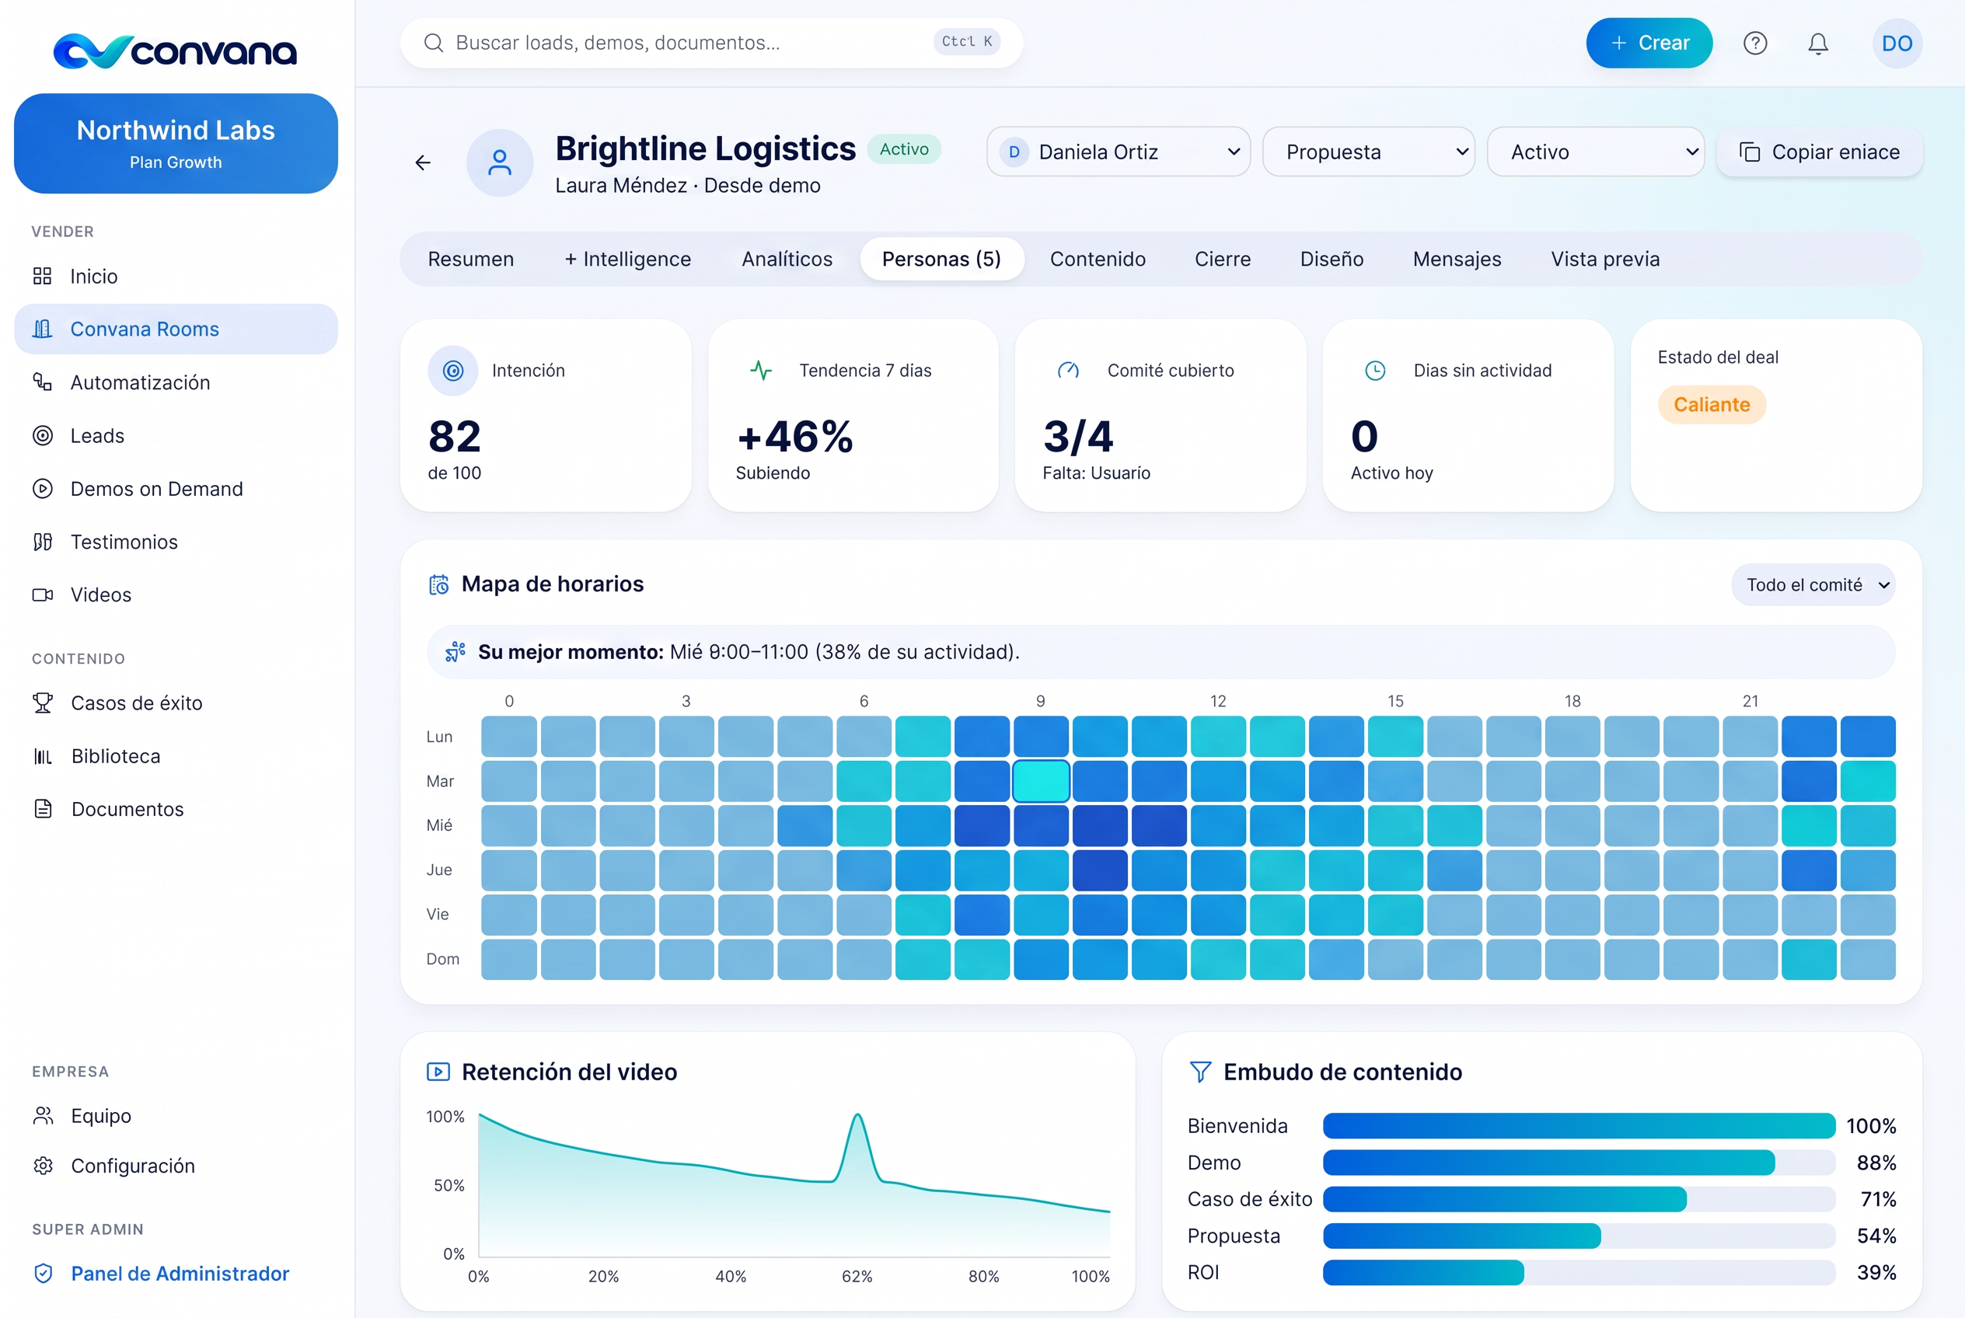
Task: Open the Cierre tab
Action: click(1223, 259)
